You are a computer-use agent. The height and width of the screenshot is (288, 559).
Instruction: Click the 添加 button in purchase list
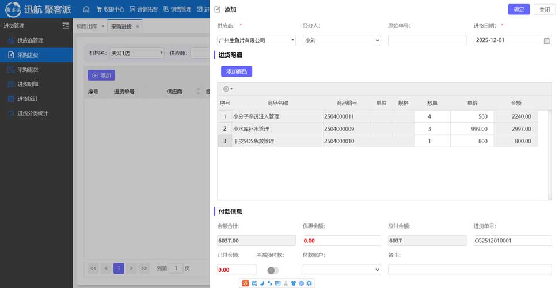pos(101,75)
